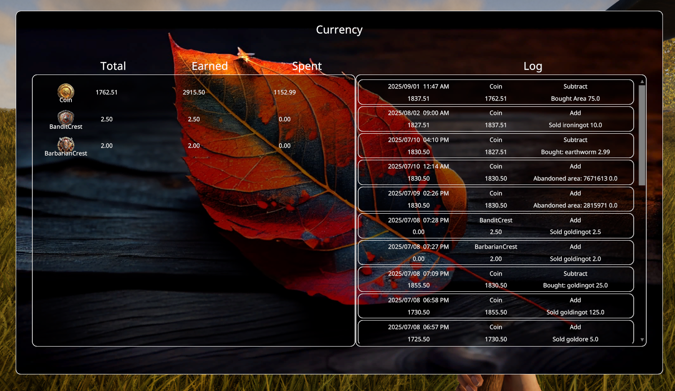This screenshot has height=391, width=675.
Task: Click the Sold goldore 5.0 log entry
Action: [496, 333]
